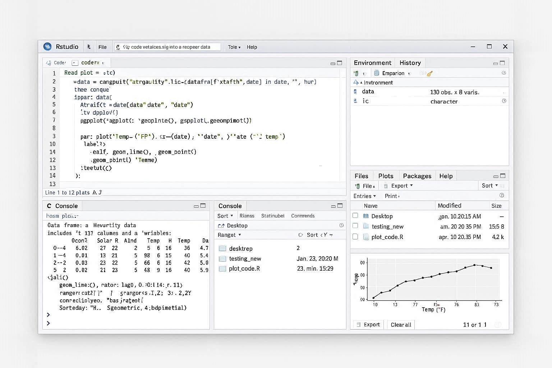Viewport: 552px width, 368px height.
Task: Click the Clear all button
Action: (x=401, y=325)
